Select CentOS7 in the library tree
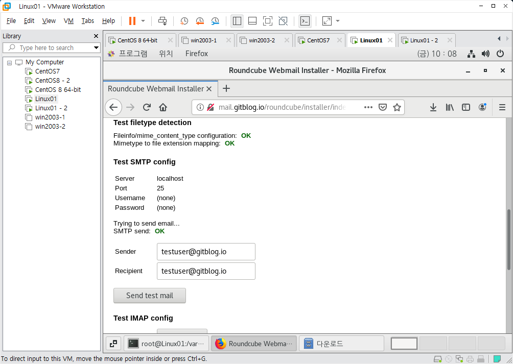Screen dimensions: 513x364 tap(47, 71)
